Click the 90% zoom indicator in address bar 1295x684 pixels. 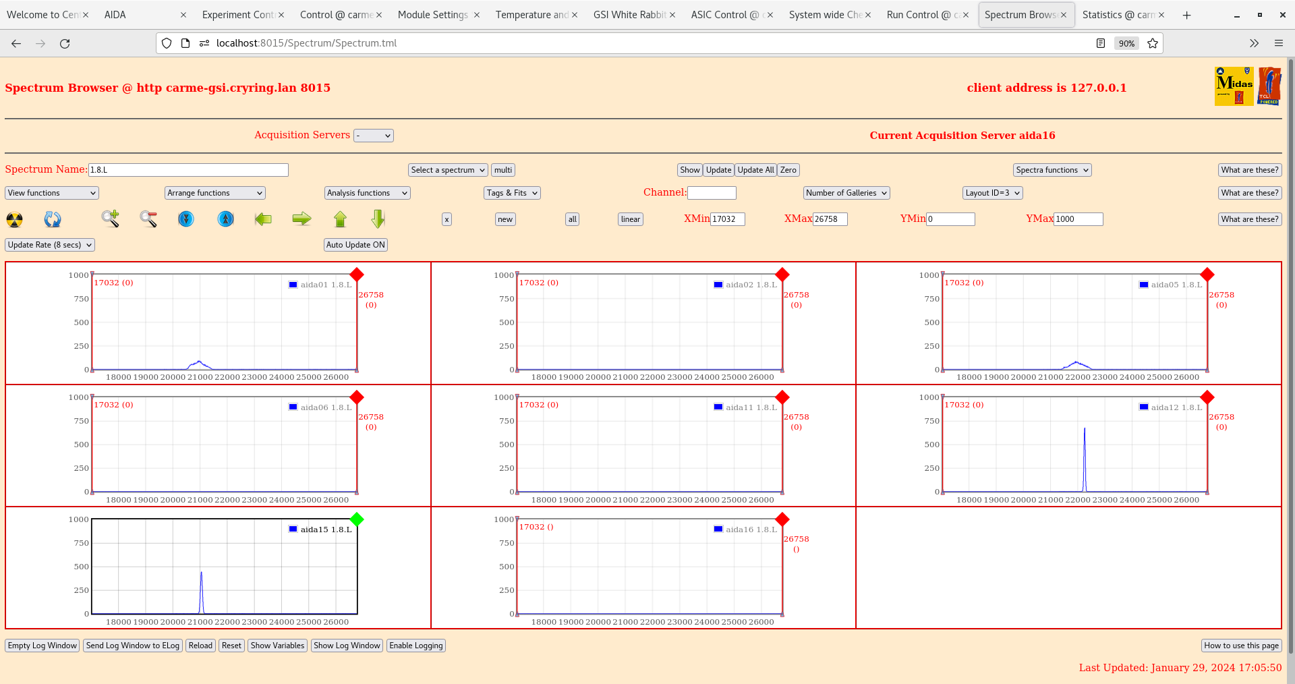(x=1126, y=43)
